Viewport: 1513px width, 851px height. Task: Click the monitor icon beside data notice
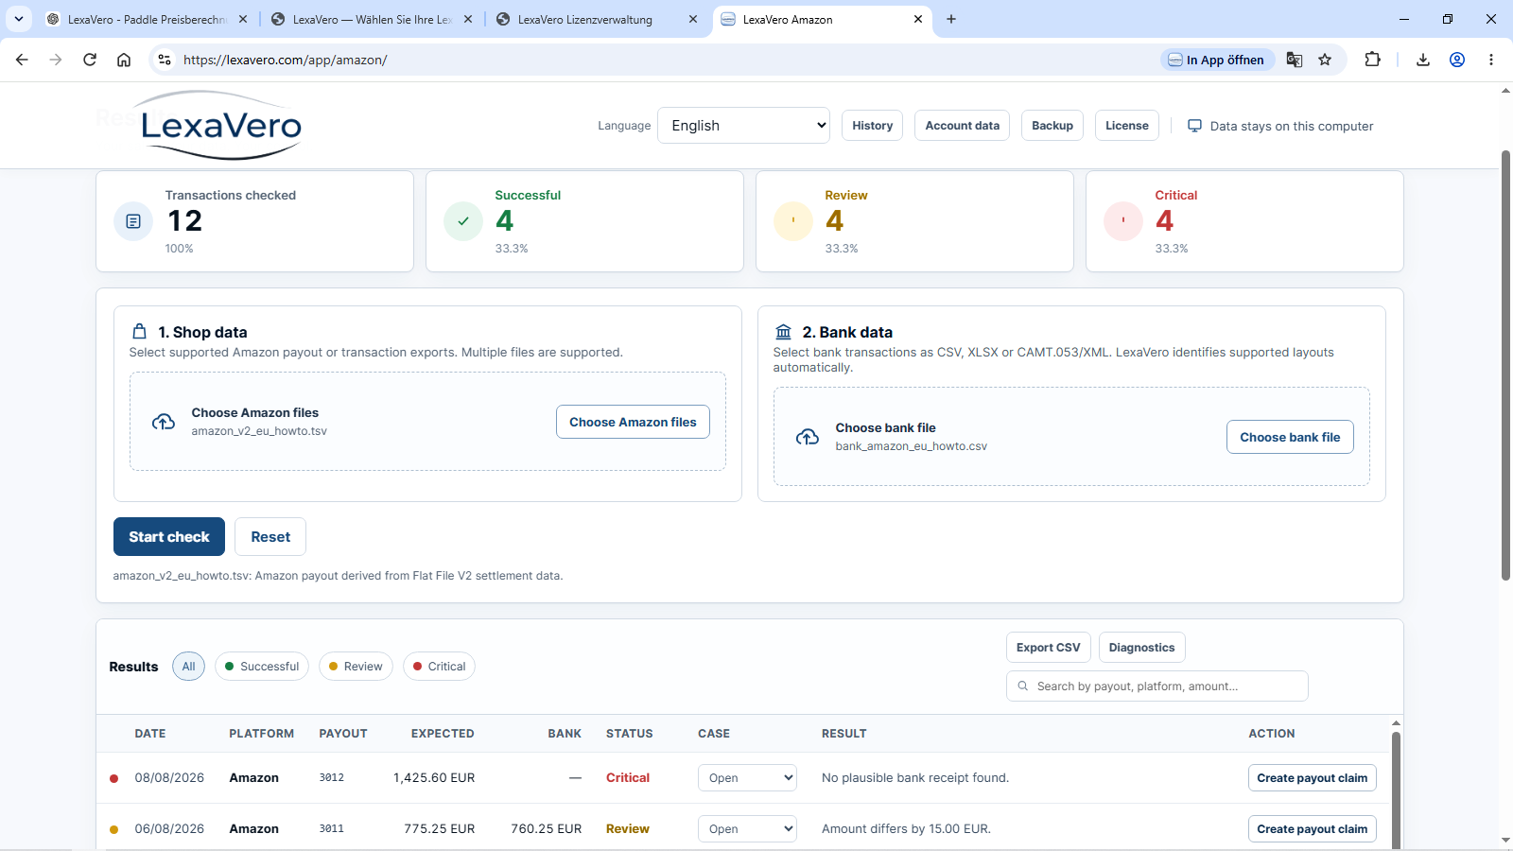pyautogui.click(x=1194, y=126)
